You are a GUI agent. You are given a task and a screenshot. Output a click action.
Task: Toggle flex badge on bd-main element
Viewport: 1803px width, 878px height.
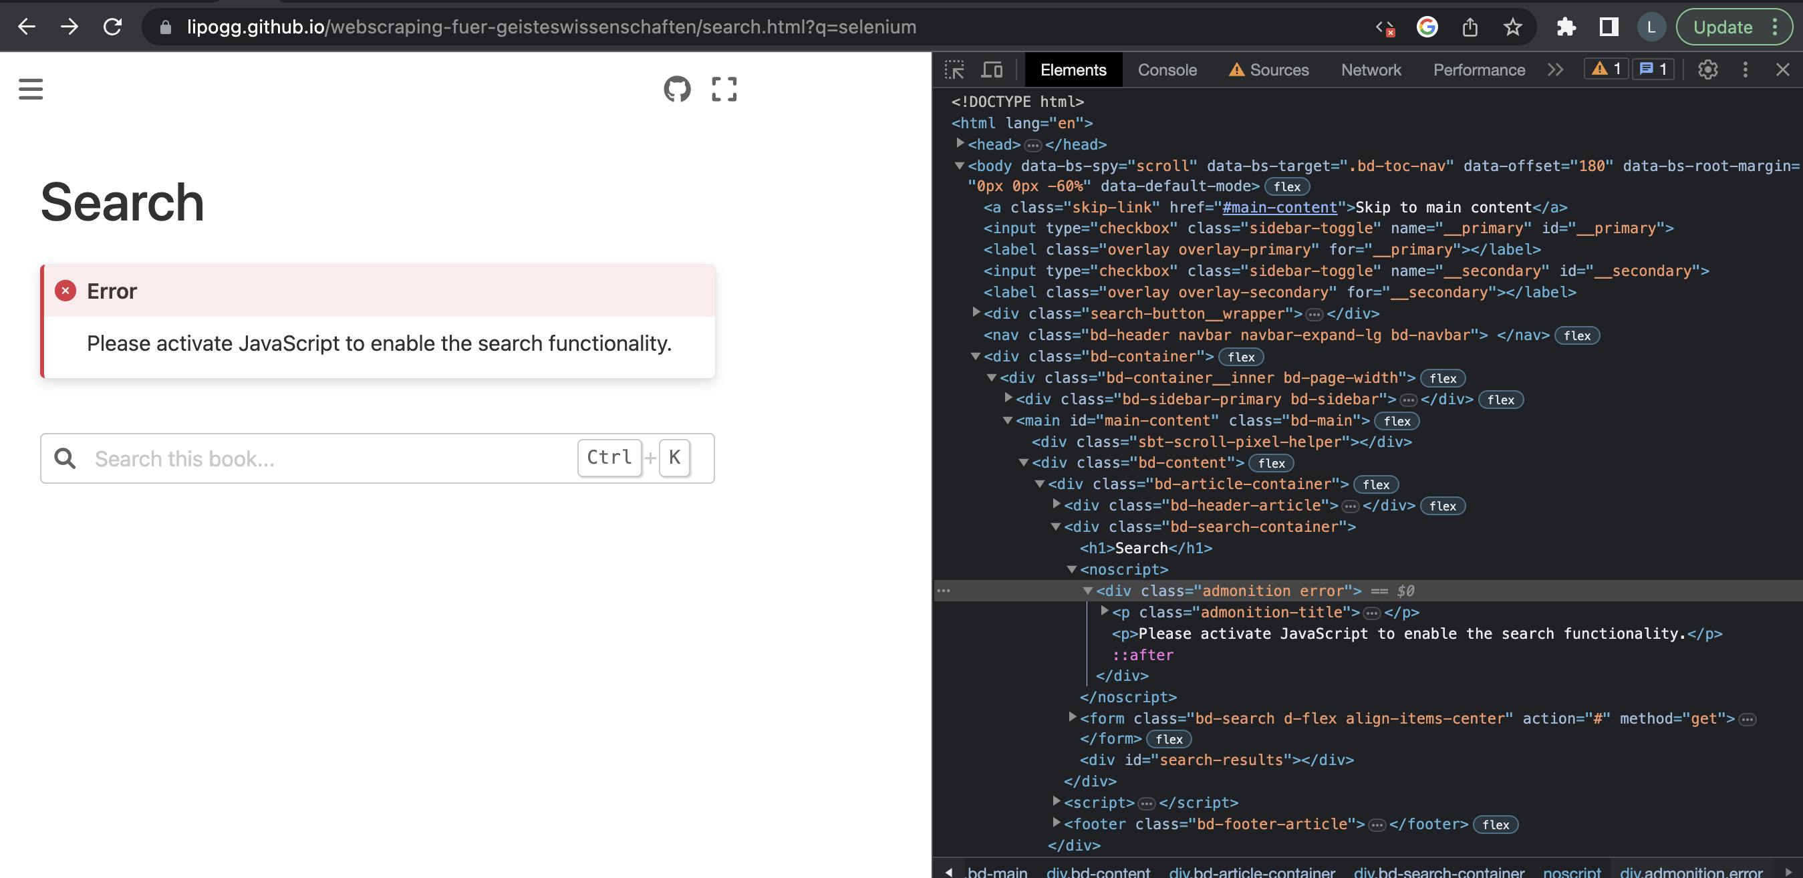point(1397,421)
